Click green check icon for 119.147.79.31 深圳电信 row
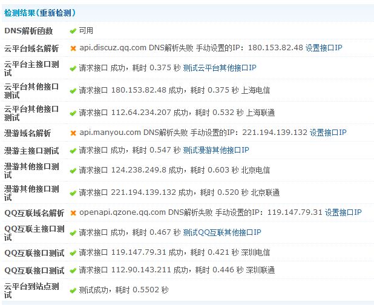This screenshot has height=305, width=374. [73, 253]
